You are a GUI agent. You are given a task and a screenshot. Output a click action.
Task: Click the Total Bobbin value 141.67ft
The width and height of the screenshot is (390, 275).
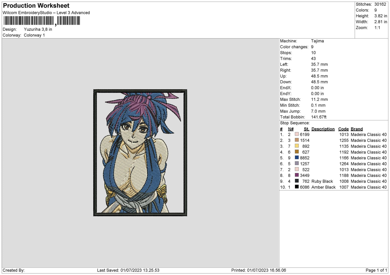[319, 117]
